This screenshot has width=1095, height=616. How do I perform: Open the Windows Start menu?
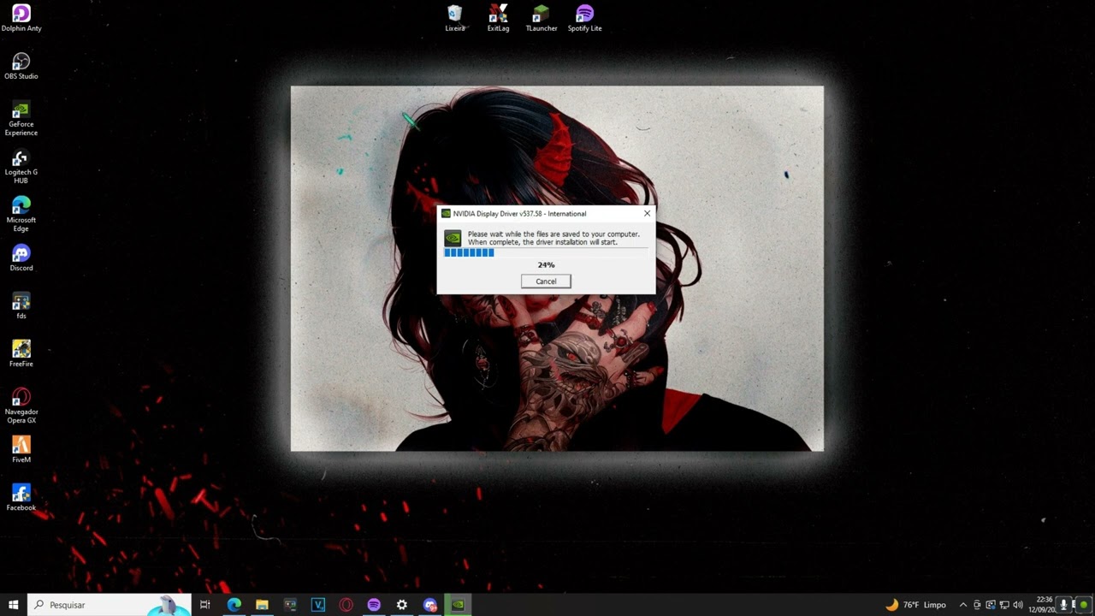13,605
